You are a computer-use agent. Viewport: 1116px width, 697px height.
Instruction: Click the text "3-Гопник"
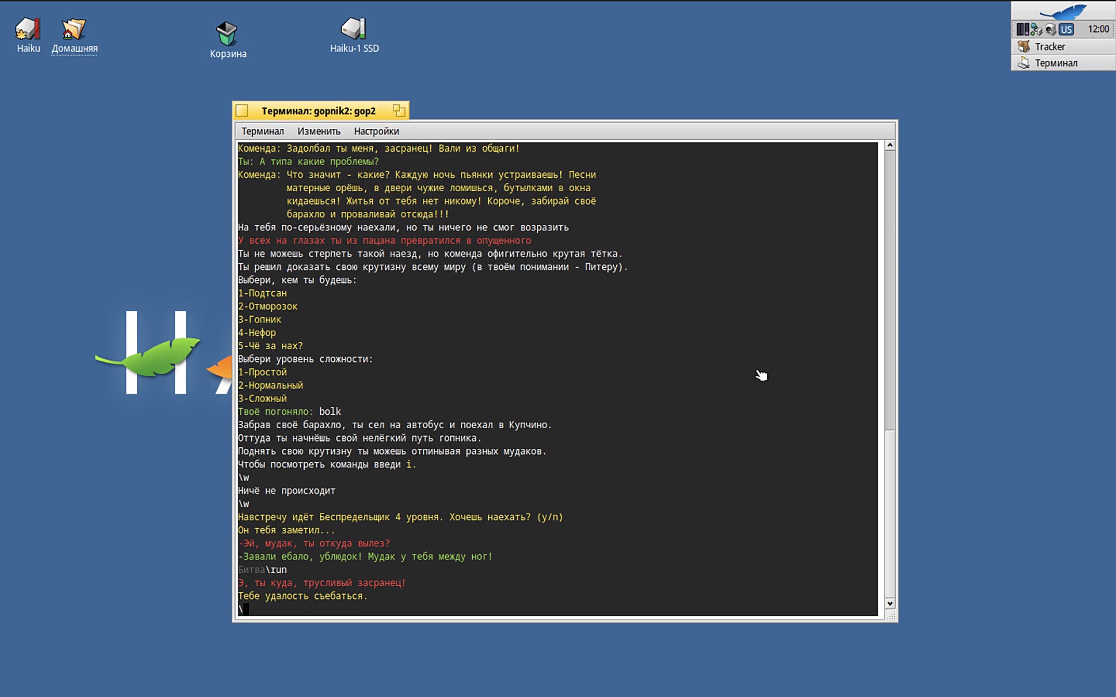[x=259, y=320]
